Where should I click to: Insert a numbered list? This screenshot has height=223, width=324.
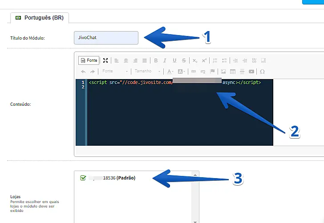coord(215,60)
